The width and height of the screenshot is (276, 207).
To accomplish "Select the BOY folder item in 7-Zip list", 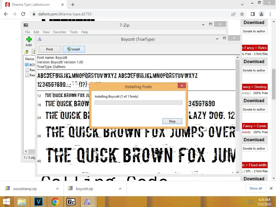I will click(x=30, y=65).
